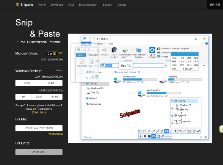
Task: Switch language to 简体中文
Action: click(x=215, y=5)
